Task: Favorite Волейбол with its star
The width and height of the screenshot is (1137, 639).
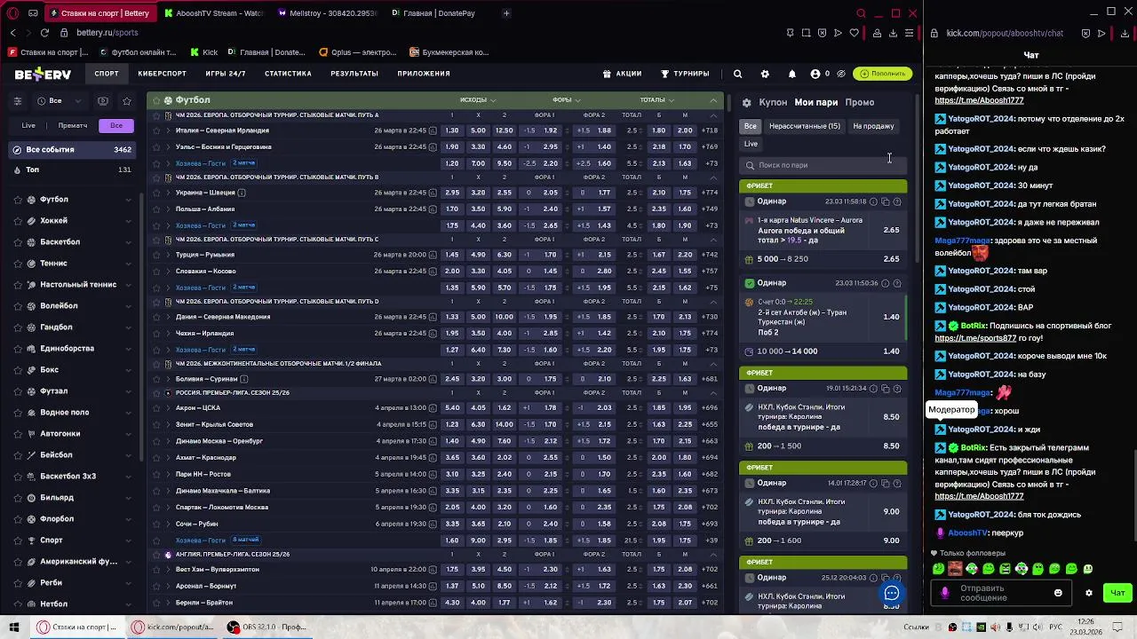Action: coord(18,306)
